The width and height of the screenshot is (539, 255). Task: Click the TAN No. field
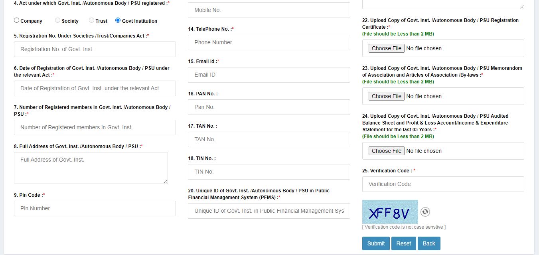[269, 139]
